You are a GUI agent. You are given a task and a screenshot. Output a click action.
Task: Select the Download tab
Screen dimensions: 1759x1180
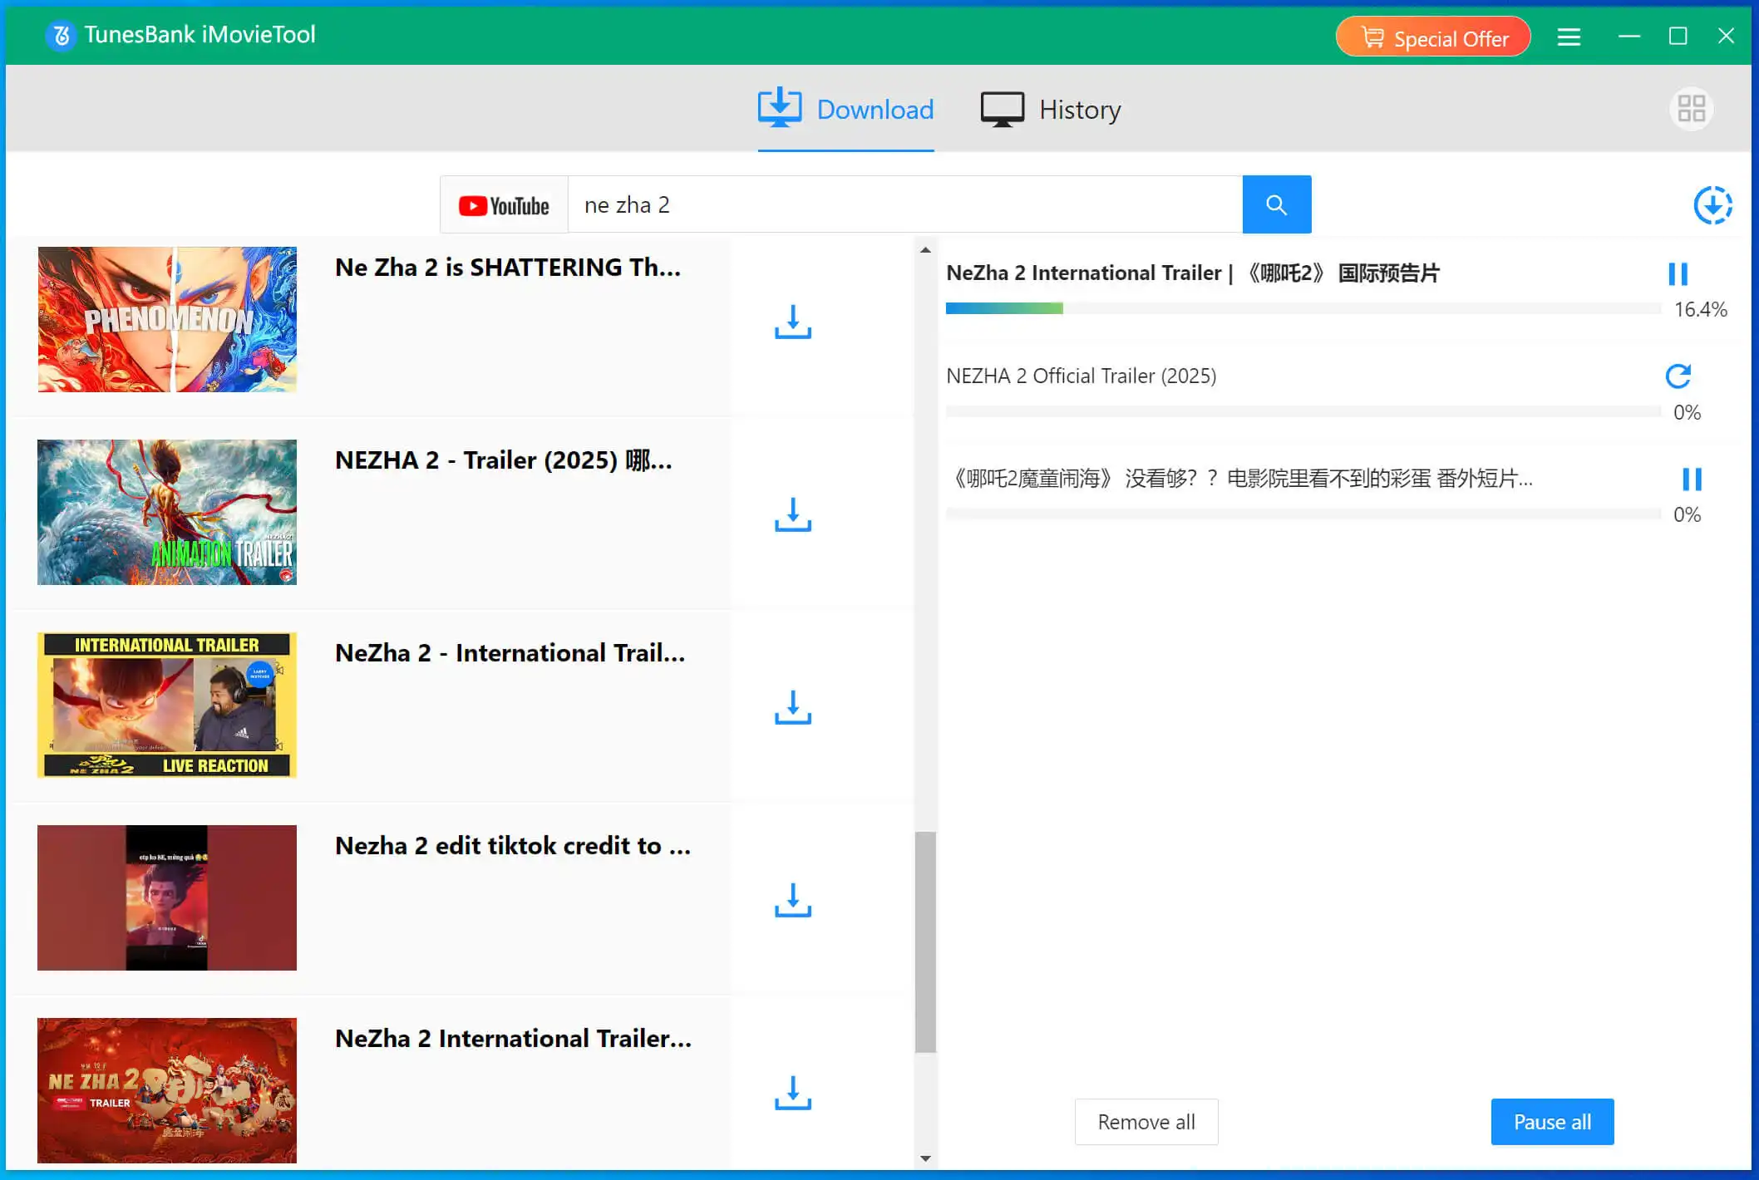point(845,110)
